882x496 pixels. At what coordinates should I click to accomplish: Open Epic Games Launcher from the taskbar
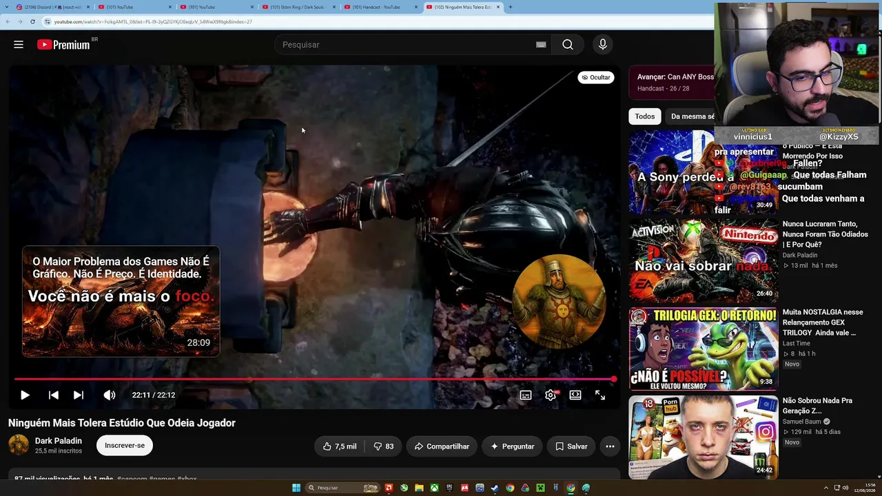(x=449, y=488)
